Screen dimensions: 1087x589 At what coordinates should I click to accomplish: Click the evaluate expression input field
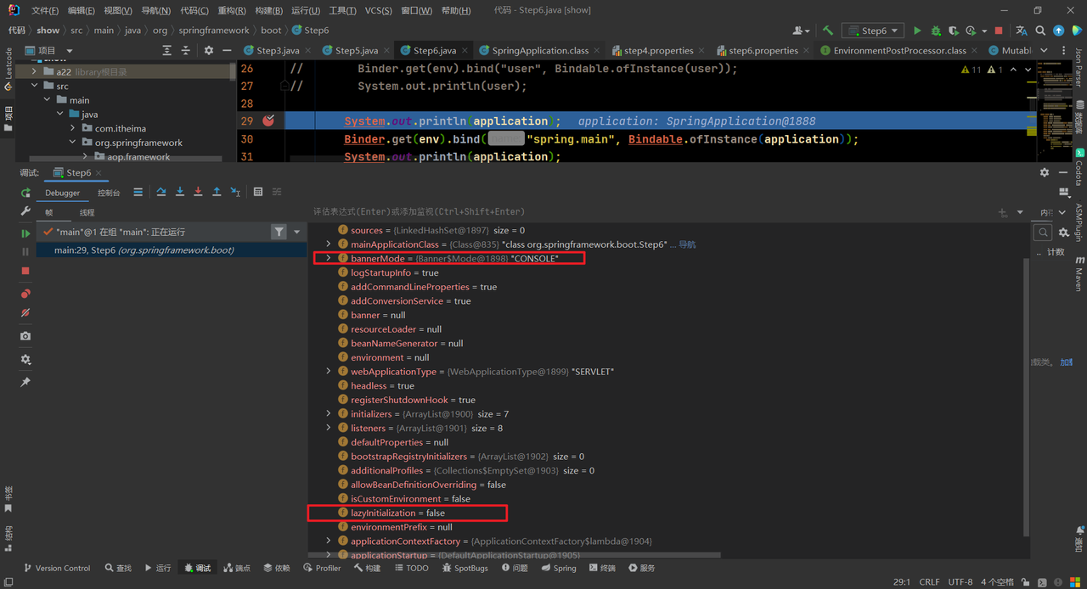[650, 212]
